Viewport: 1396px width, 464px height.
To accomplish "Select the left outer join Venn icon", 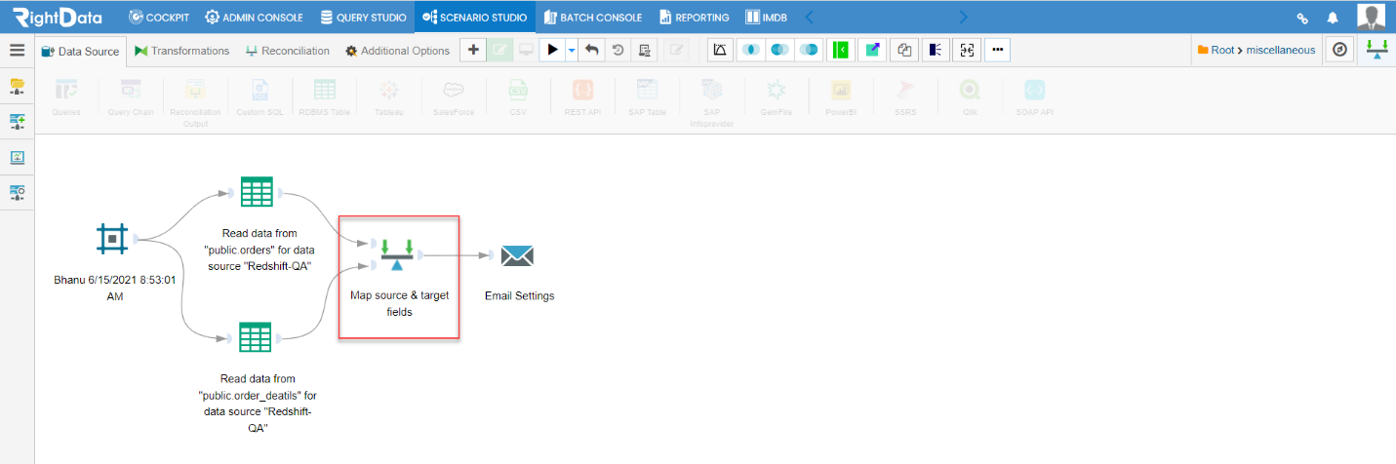I will (779, 50).
